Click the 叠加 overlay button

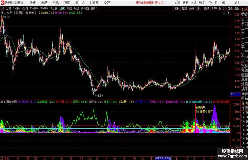pos(184,8)
